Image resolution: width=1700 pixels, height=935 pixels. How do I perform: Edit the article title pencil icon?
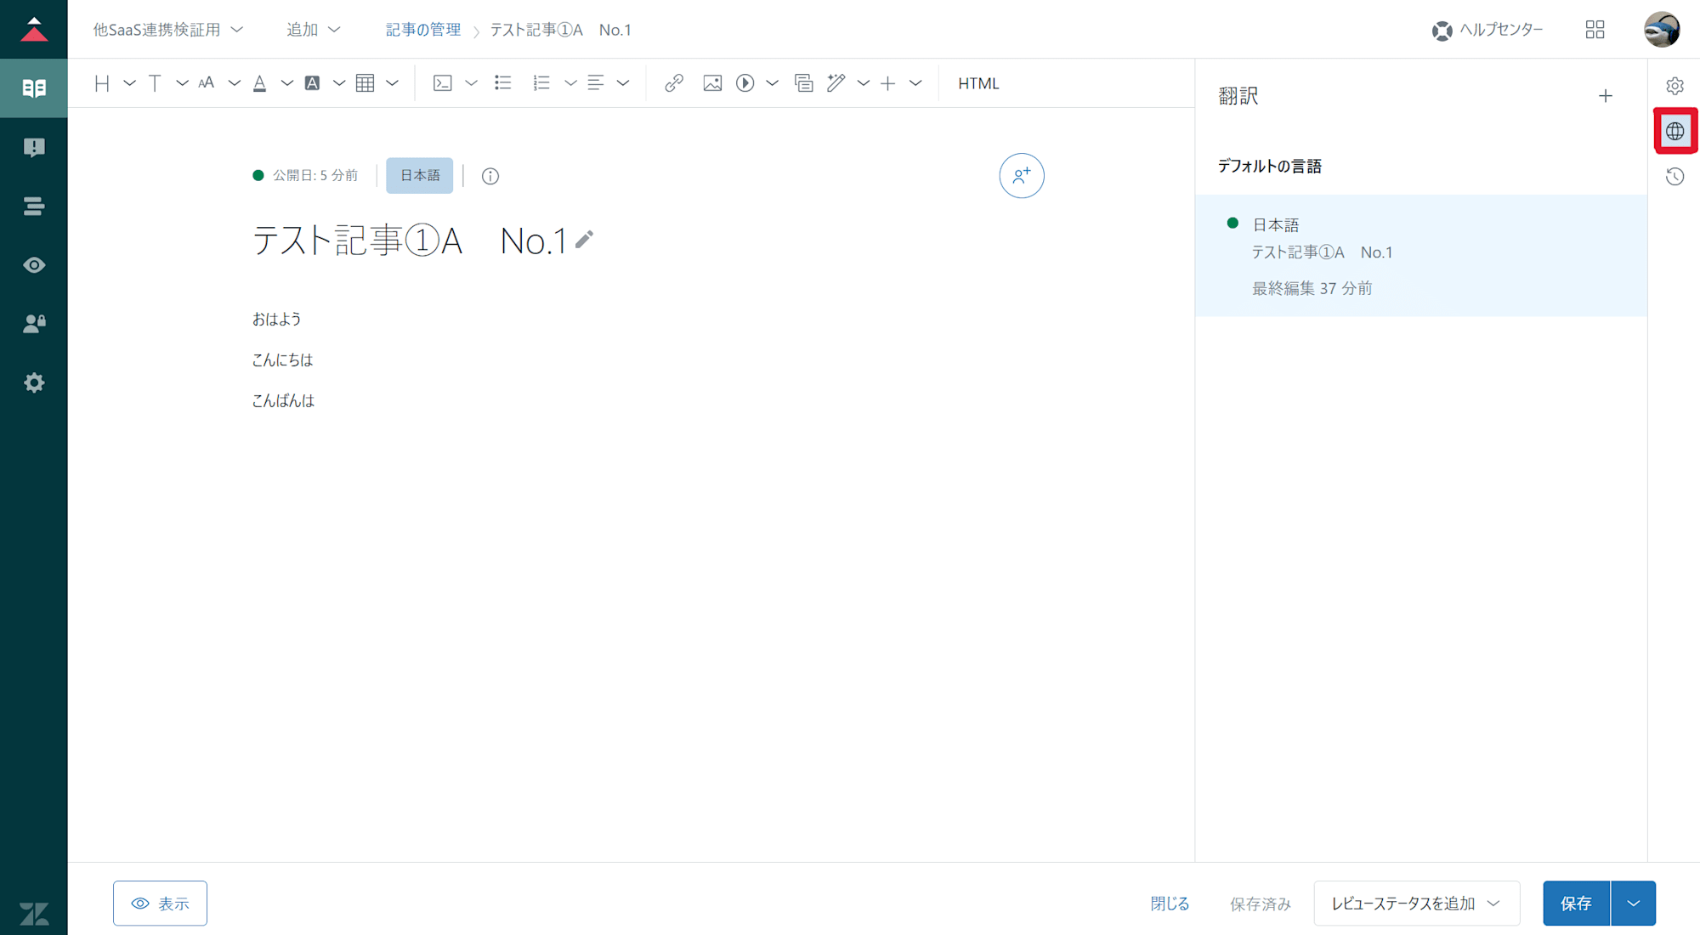coord(584,240)
